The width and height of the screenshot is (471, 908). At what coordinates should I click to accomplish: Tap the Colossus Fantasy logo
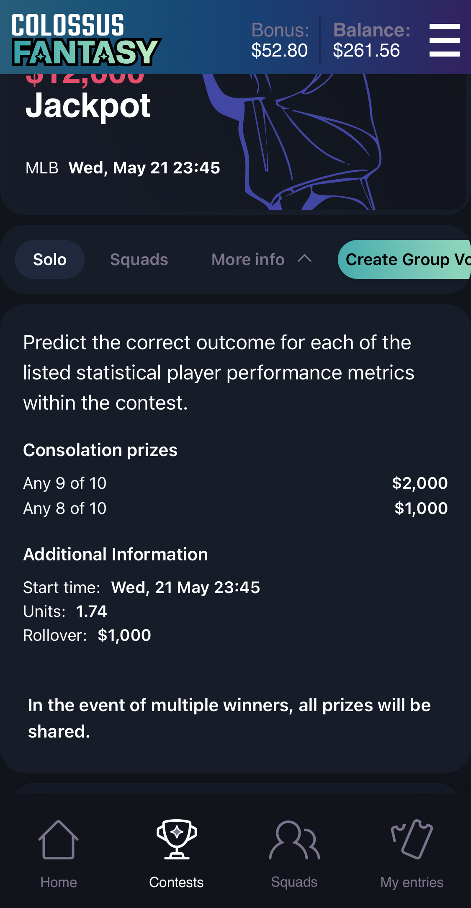pos(86,40)
